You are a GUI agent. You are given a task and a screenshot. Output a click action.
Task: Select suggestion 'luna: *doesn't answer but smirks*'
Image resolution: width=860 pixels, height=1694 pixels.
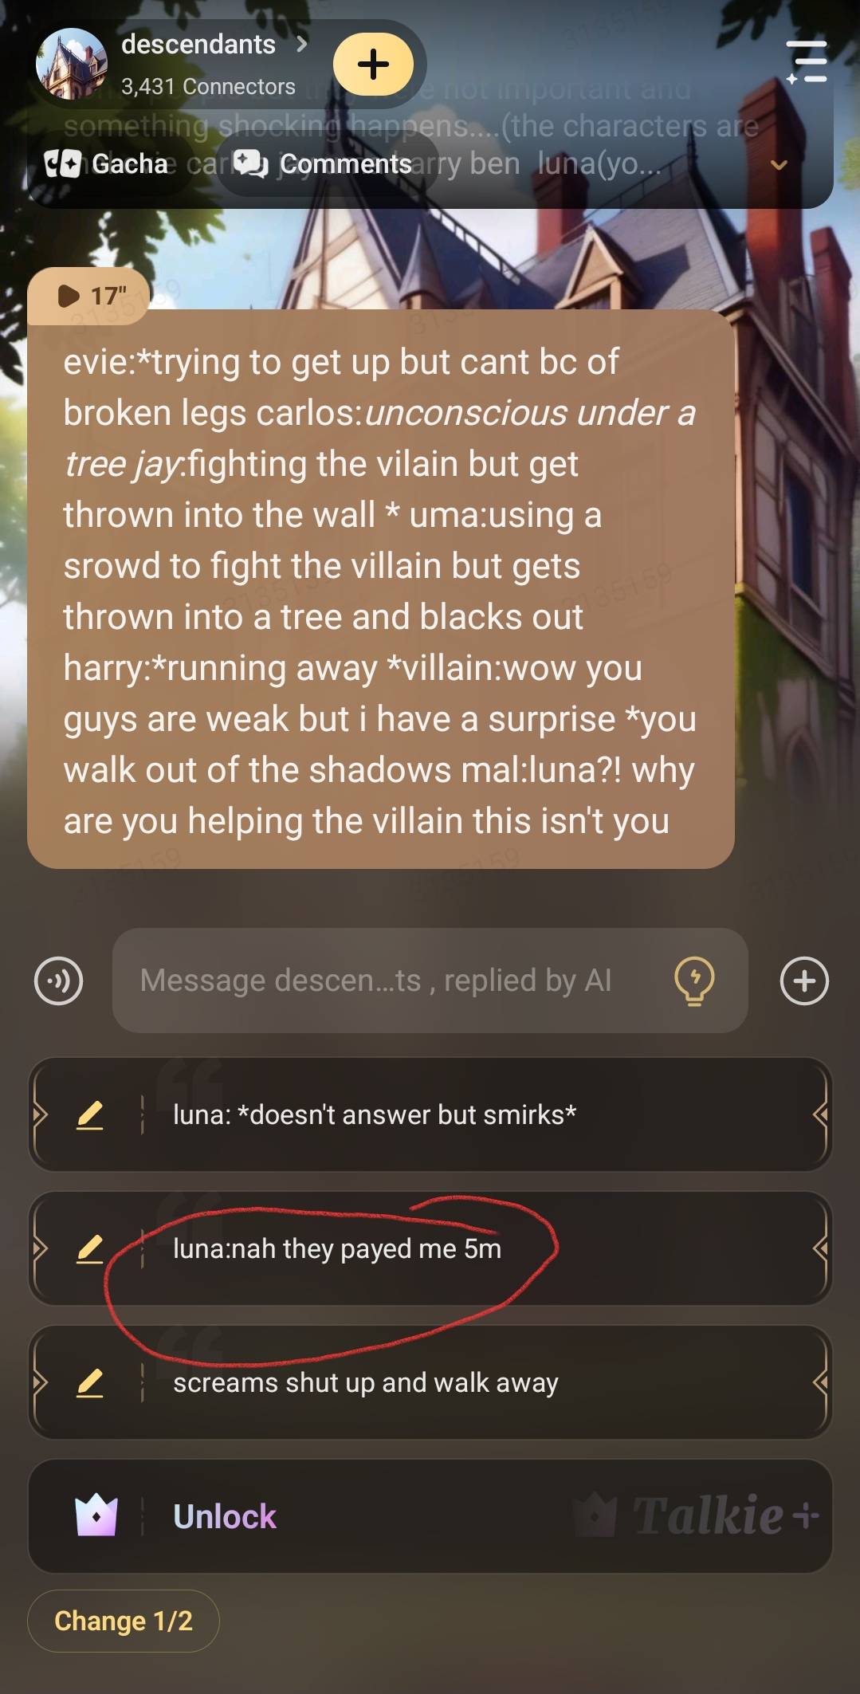click(x=430, y=1114)
